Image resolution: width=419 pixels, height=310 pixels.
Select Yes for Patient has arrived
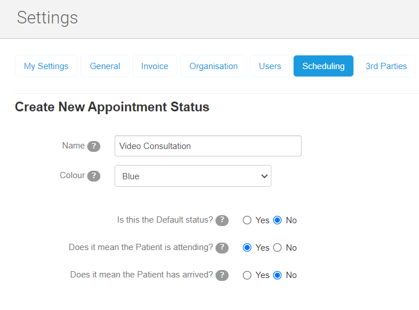(x=247, y=275)
